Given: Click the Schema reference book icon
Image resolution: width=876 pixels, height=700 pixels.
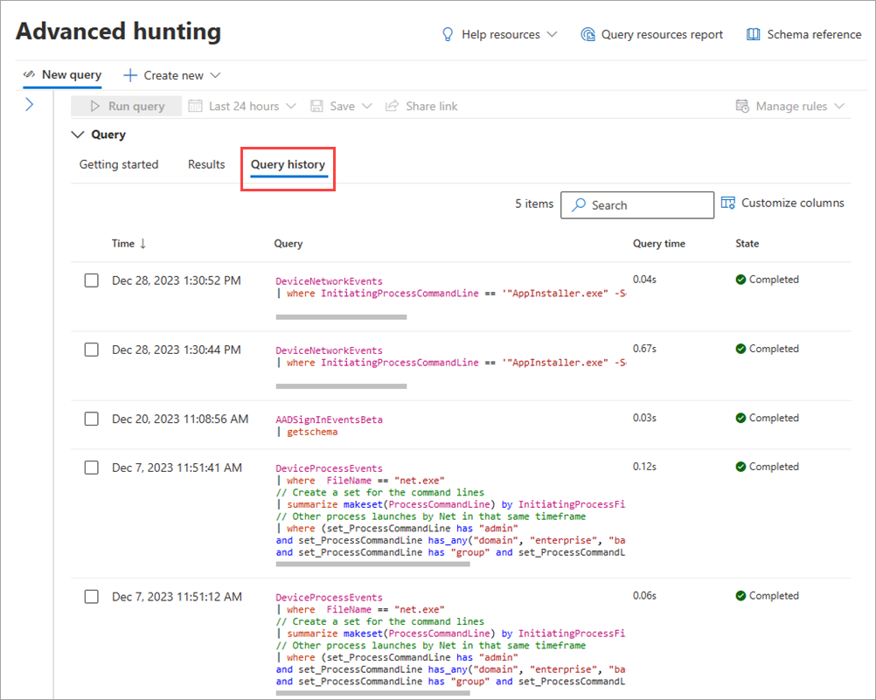Looking at the screenshot, I should pos(753,35).
